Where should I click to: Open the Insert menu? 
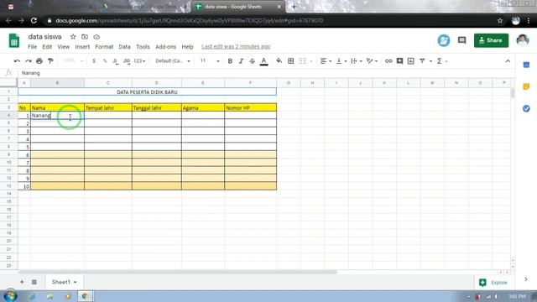82,47
